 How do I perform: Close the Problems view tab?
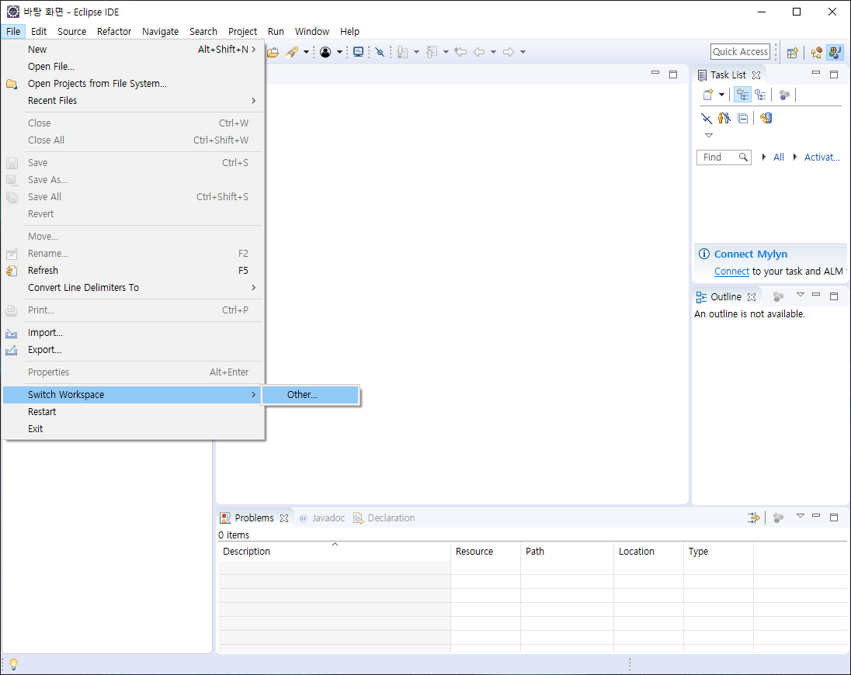[x=284, y=518]
